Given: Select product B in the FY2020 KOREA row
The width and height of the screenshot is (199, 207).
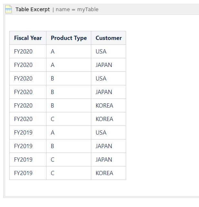Looking at the screenshot, I should tap(53, 106).
